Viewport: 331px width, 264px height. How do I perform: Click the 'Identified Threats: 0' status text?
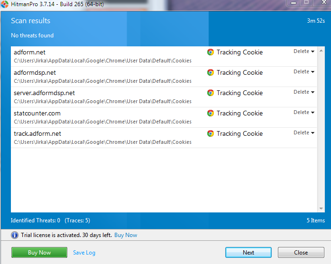[x=36, y=220]
